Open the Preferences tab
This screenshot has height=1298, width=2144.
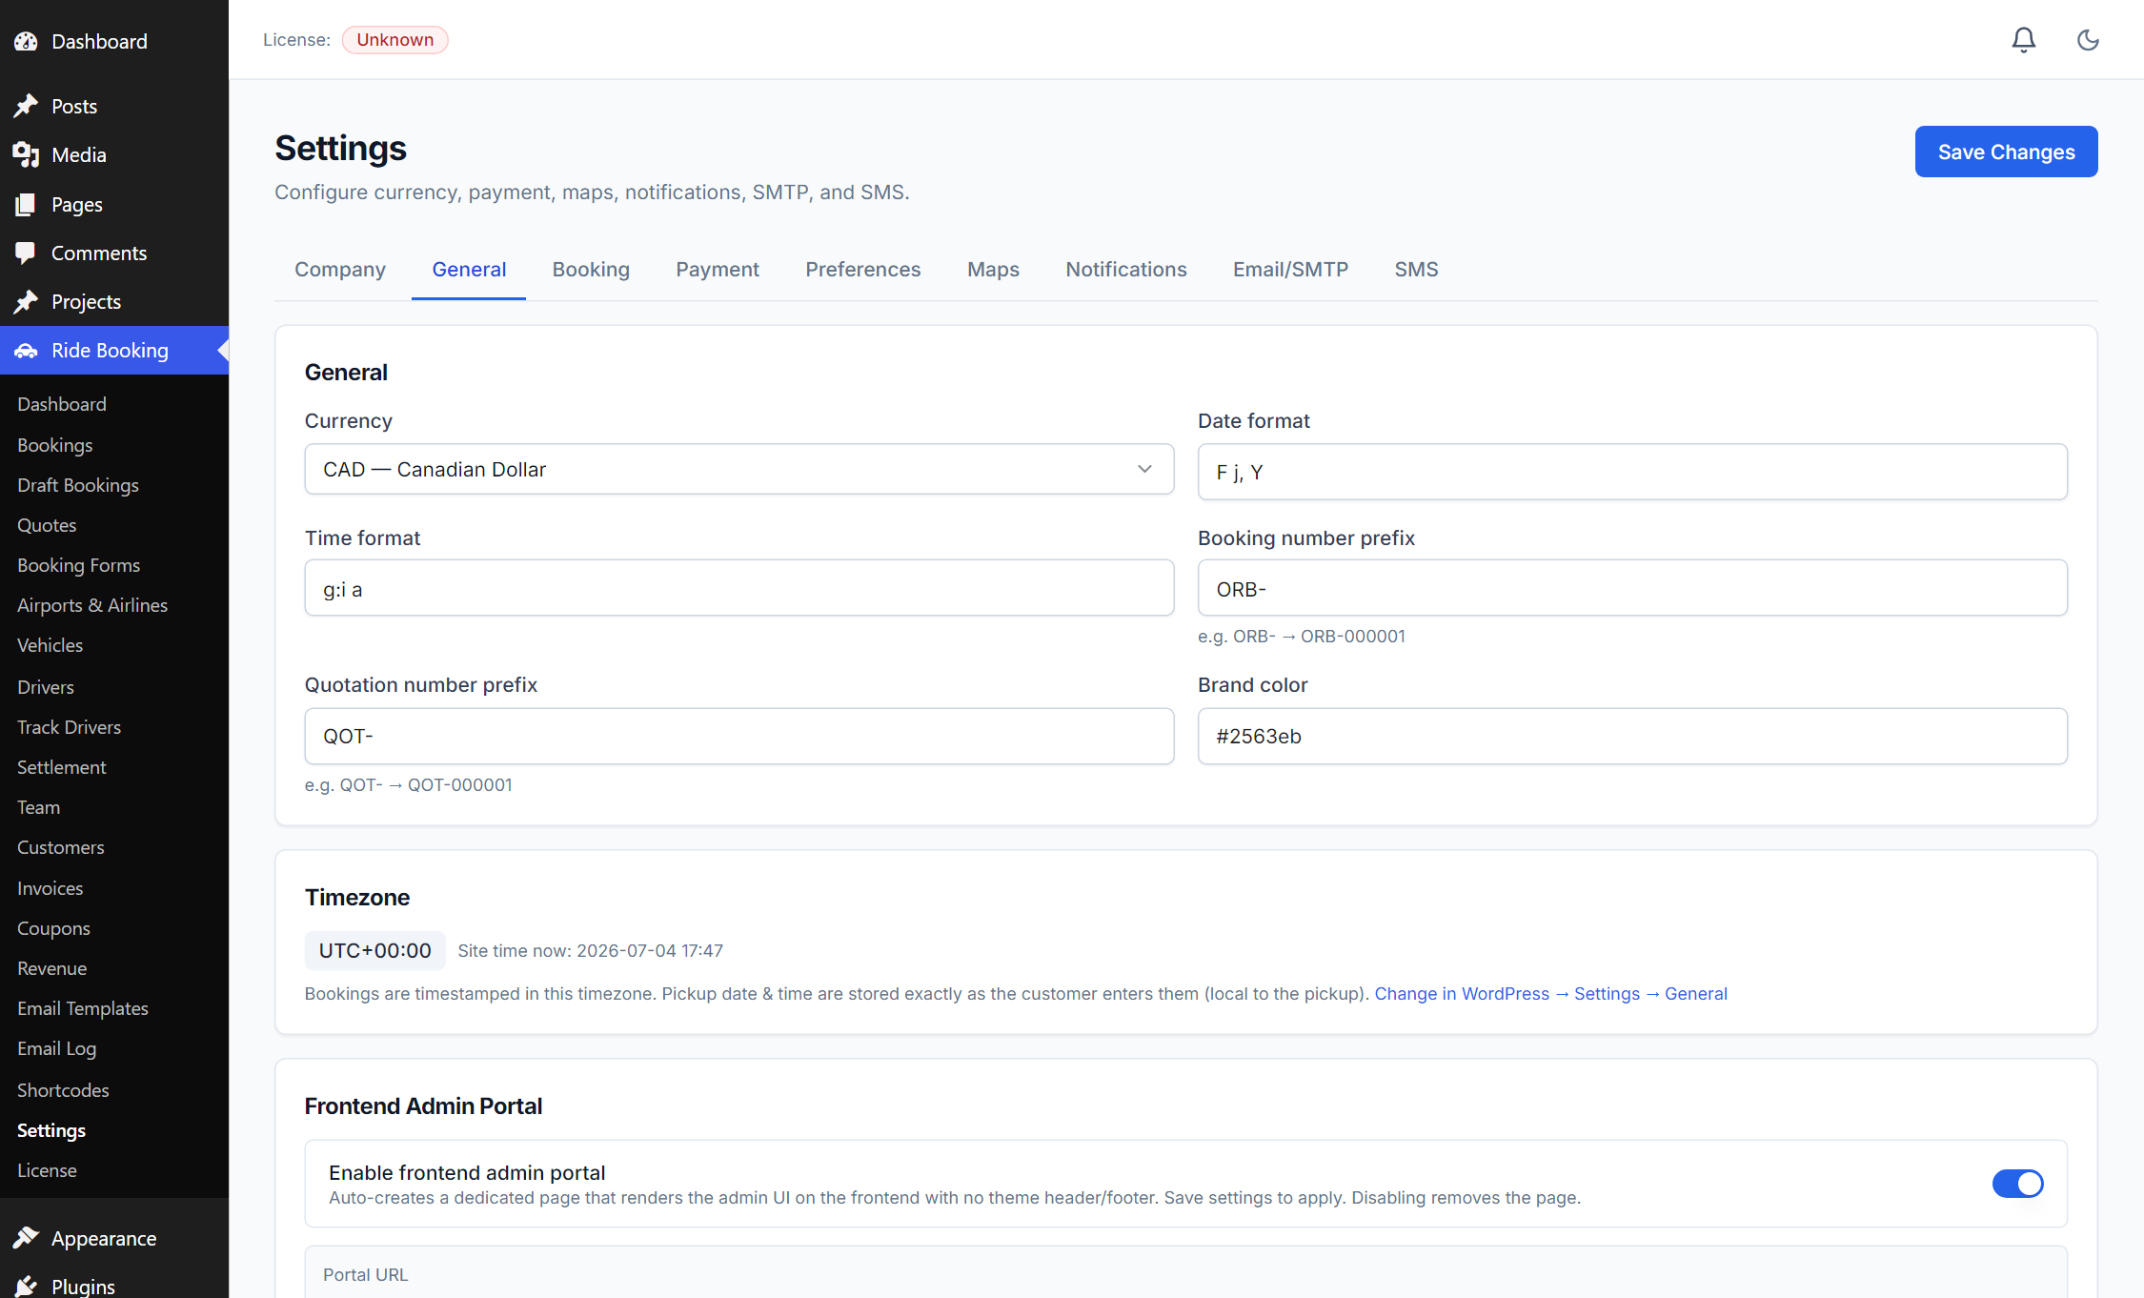863,270
